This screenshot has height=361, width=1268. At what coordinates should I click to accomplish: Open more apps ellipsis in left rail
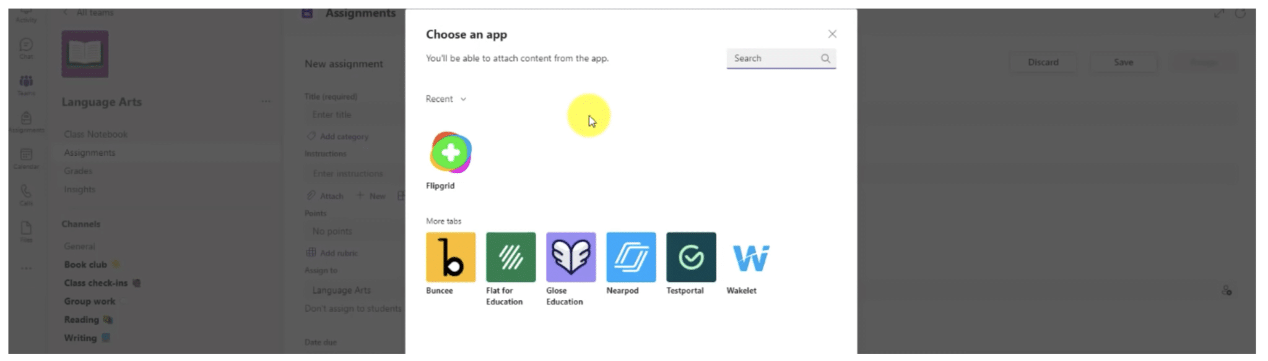click(26, 268)
